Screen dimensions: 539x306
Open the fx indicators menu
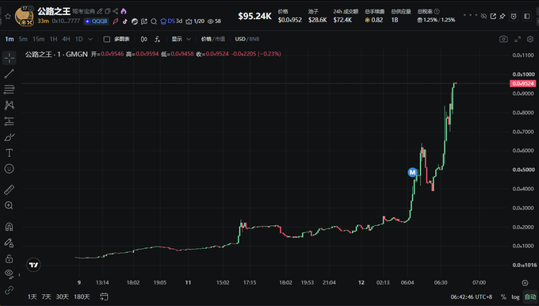[x=157, y=39]
